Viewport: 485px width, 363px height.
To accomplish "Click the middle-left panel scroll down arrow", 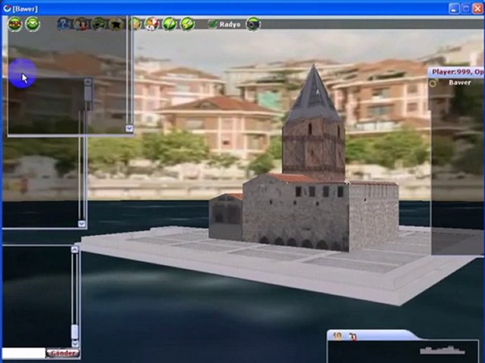I will pyautogui.click(x=82, y=223).
